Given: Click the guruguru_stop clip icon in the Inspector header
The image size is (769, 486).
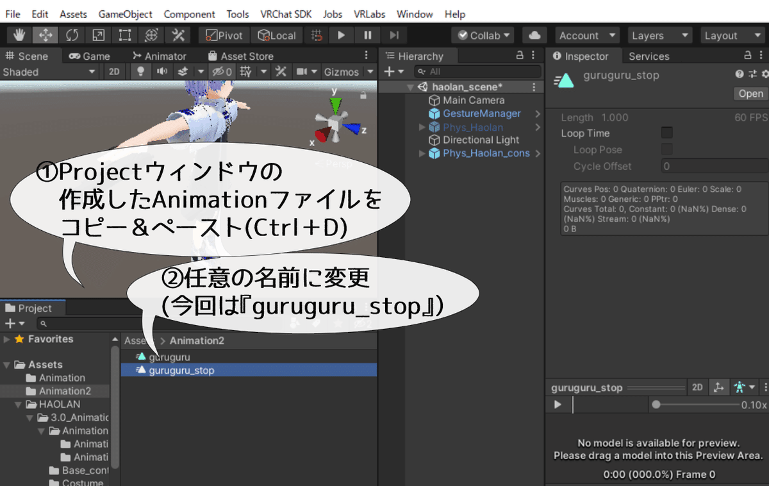Looking at the screenshot, I should click(x=564, y=81).
